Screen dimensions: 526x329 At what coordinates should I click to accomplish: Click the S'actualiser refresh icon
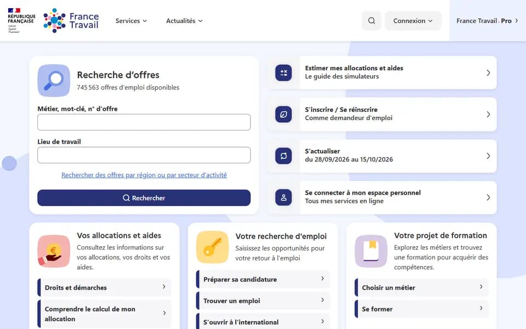pos(283,156)
